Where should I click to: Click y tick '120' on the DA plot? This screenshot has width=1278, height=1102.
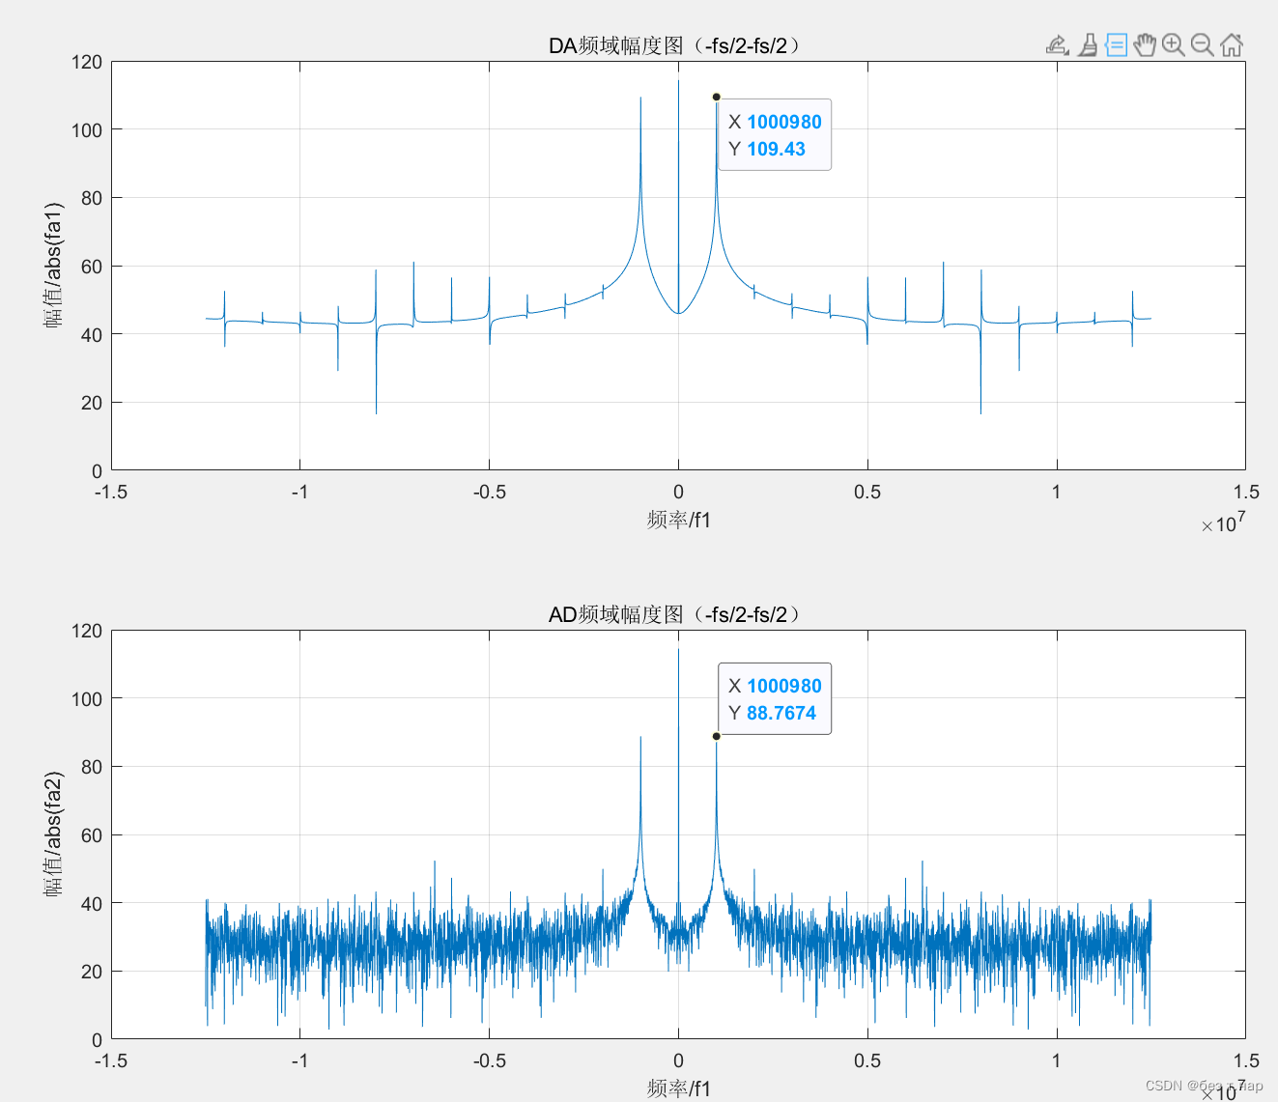coord(87,62)
